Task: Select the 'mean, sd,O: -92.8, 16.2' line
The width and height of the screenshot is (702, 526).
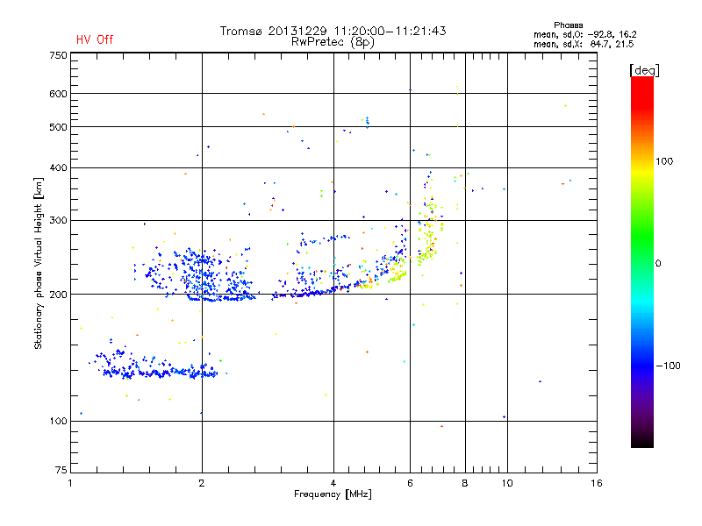Action: [584, 35]
